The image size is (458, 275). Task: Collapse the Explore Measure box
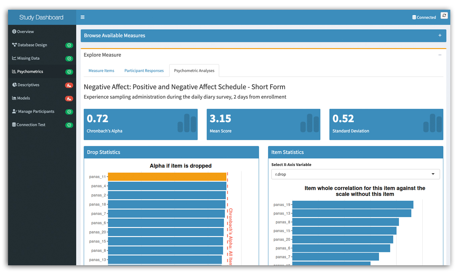click(x=440, y=55)
